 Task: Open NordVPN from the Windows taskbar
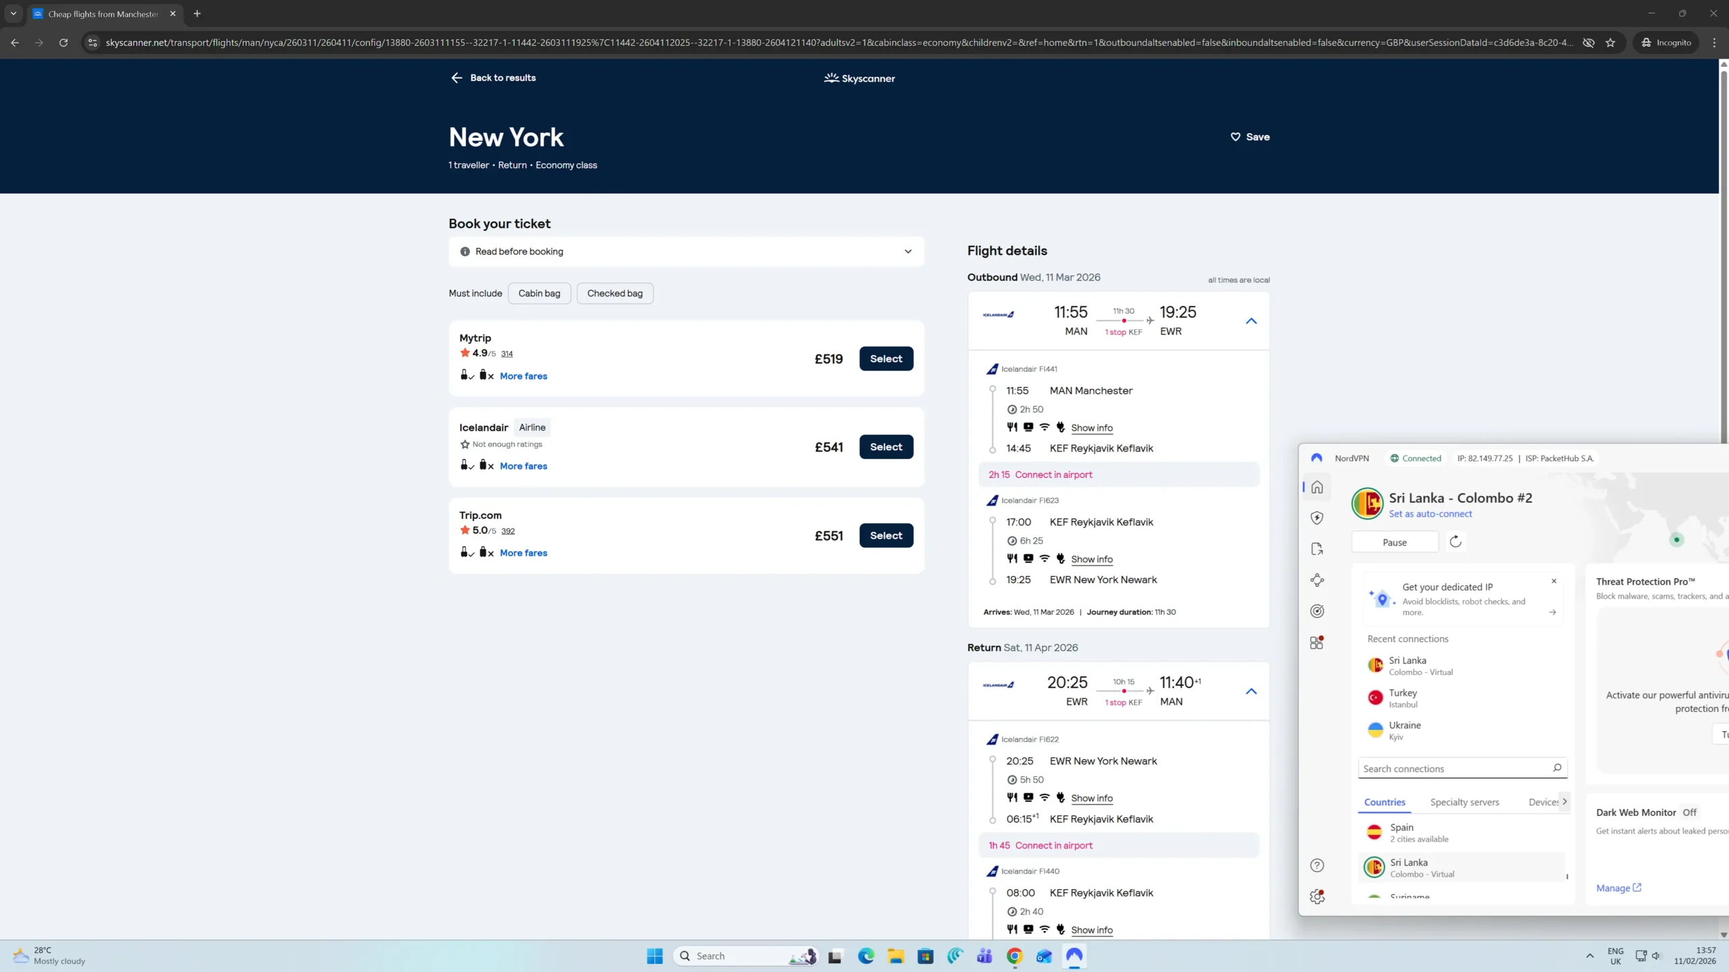pos(1074,955)
